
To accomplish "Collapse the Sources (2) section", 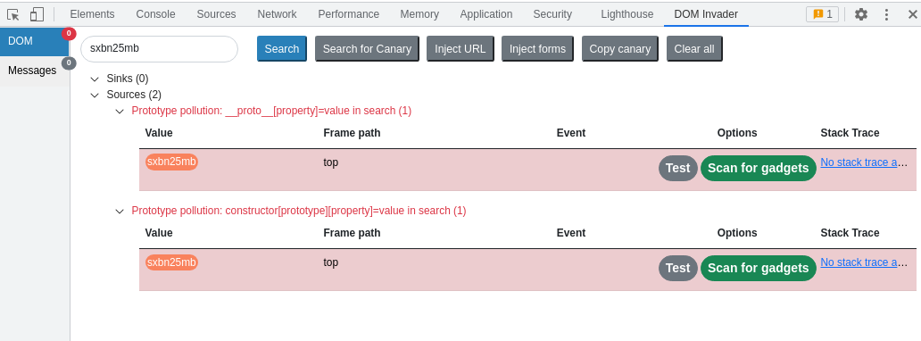I will pyautogui.click(x=95, y=95).
